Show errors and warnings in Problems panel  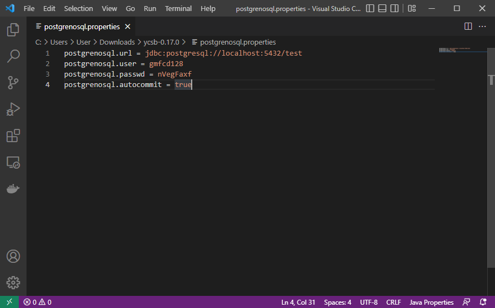pos(37,302)
